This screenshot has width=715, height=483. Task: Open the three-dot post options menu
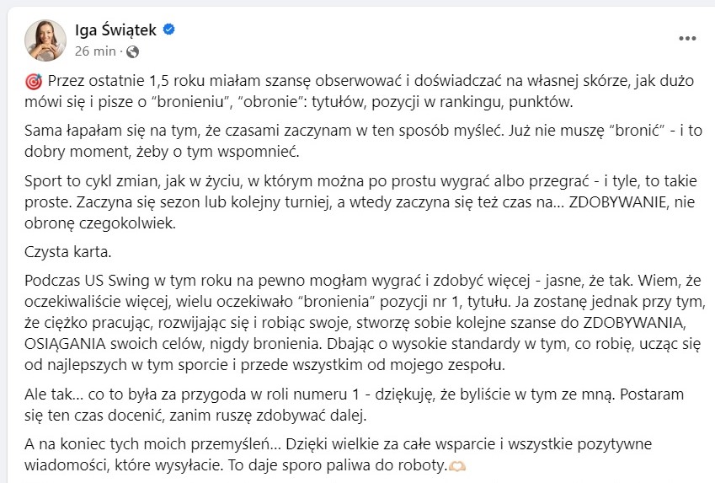687,40
